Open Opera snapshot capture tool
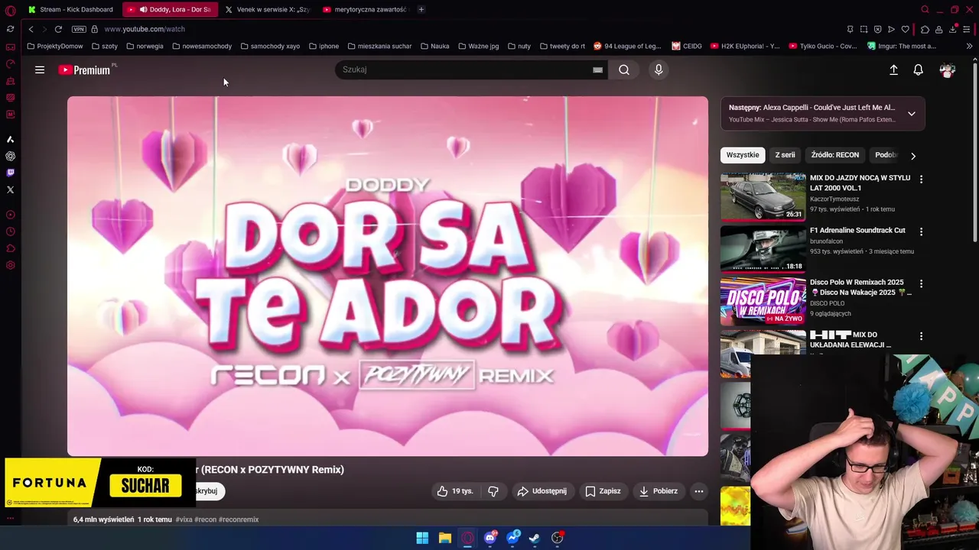 click(864, 29)
